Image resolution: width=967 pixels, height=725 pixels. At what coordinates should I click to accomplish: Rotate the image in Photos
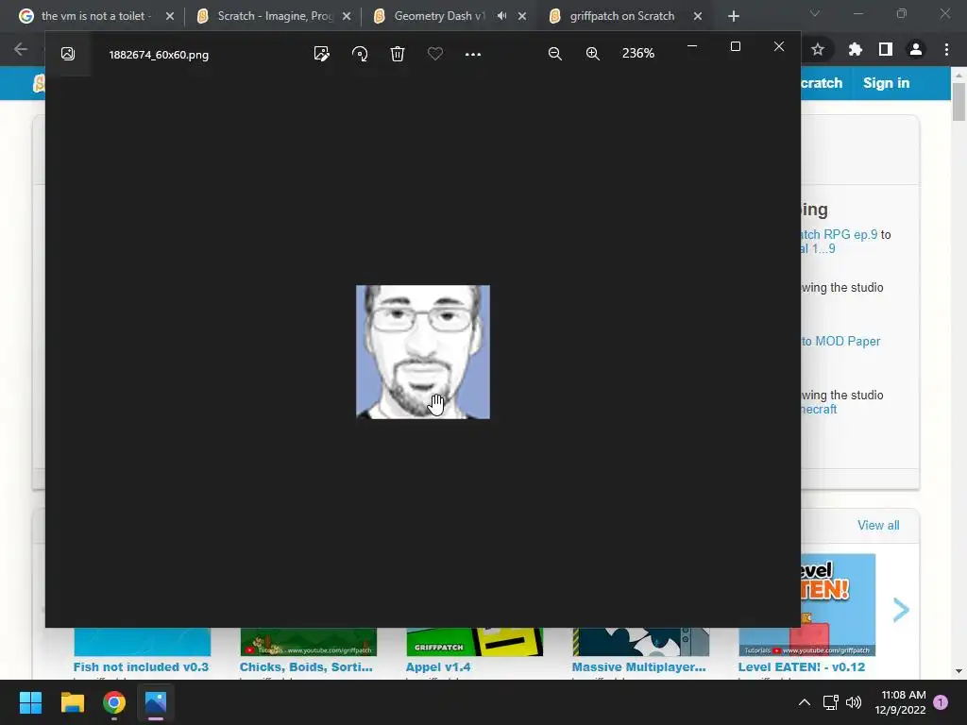coord(360,54)
